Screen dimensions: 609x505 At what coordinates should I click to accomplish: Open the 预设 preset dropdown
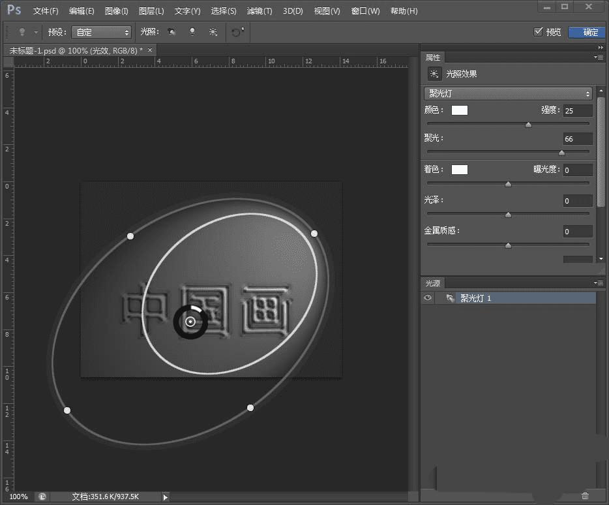100,32
